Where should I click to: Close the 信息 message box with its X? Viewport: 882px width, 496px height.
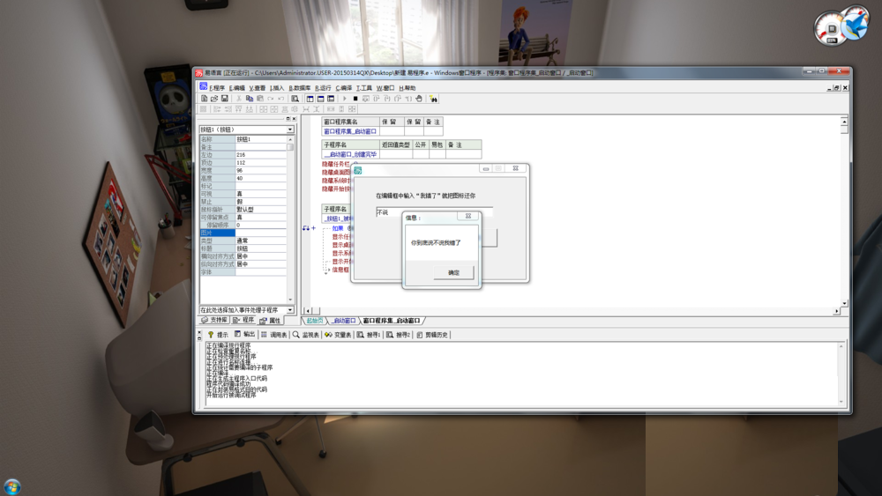[x=468, y=216]
